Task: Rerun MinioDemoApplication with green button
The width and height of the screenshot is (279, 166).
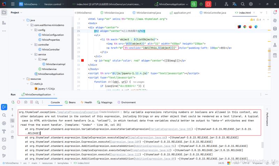Action: click(x=194, y=4)
